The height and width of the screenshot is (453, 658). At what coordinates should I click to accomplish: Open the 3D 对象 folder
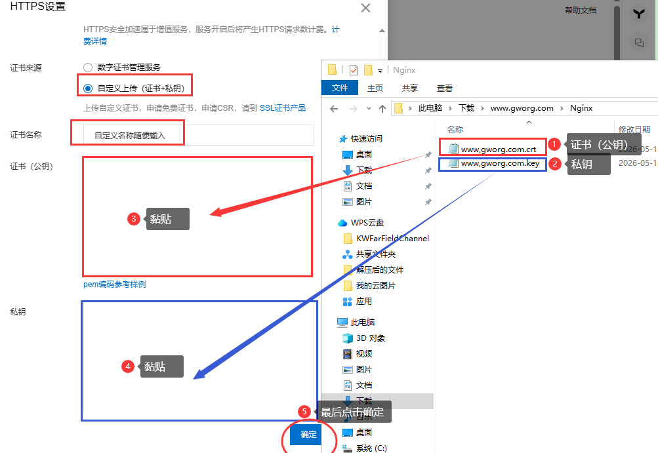click(x=370, y=338)
